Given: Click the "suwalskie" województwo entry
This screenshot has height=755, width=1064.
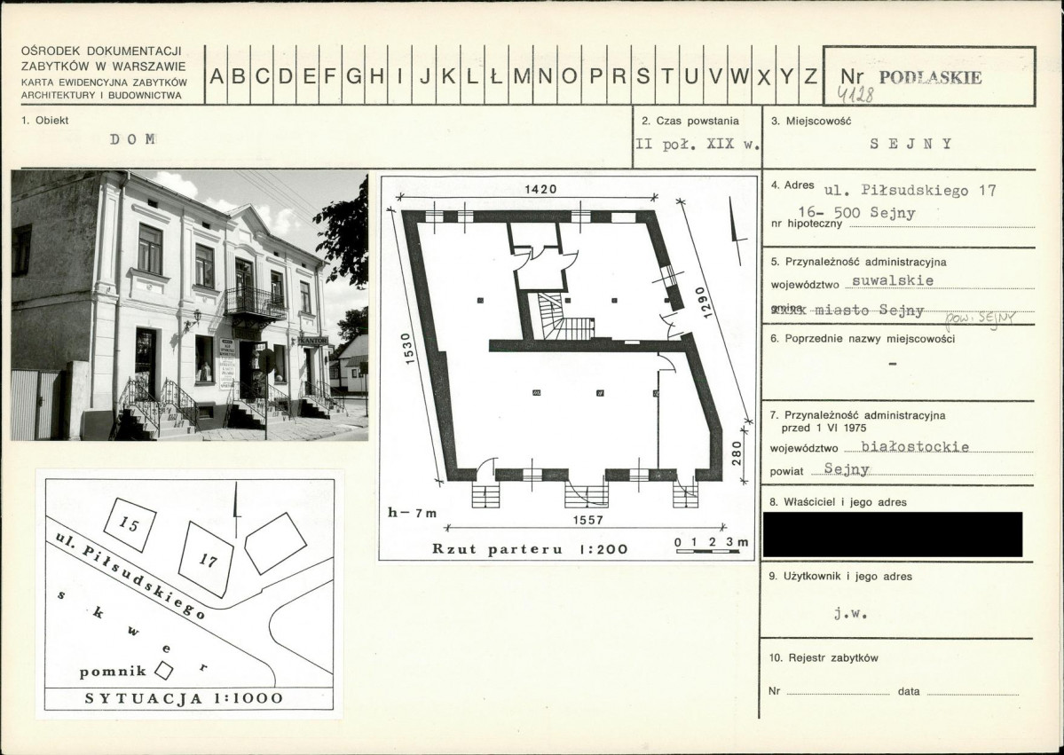Looking at the screenshot, I should click(x=892, y=279).
